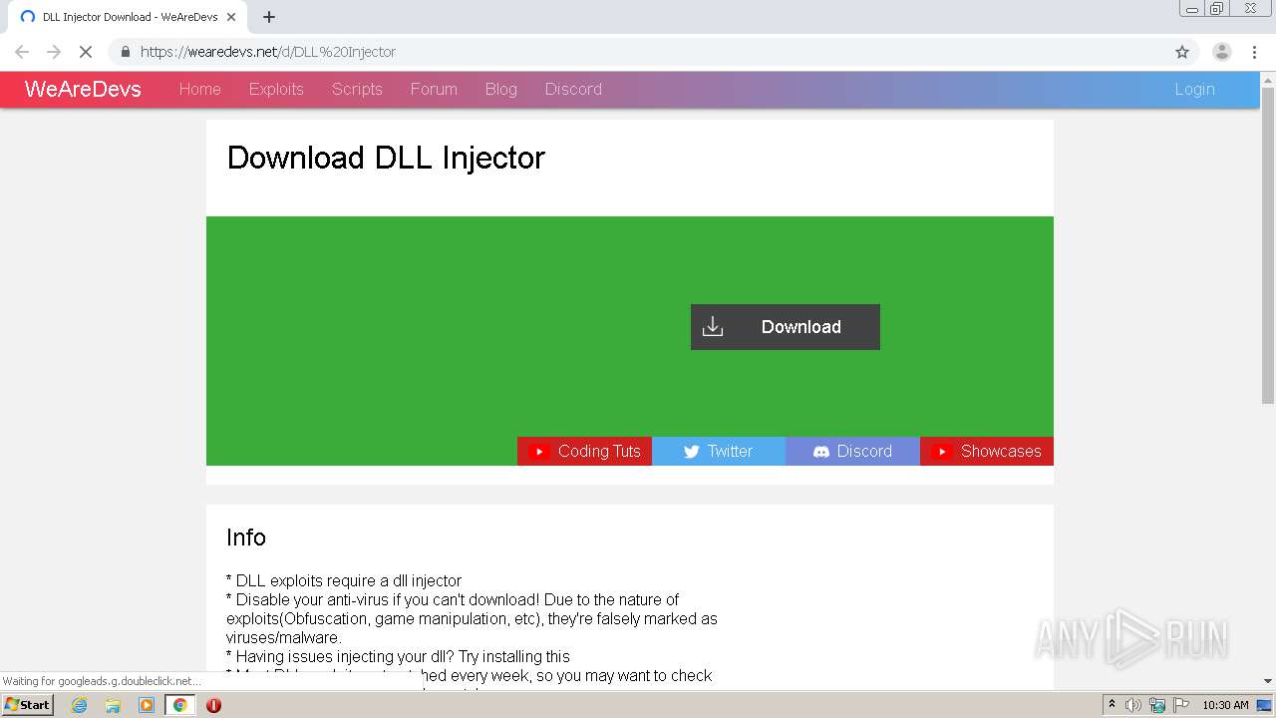
Task: Open Blog in site navigation
Action: tap(501, 89)
